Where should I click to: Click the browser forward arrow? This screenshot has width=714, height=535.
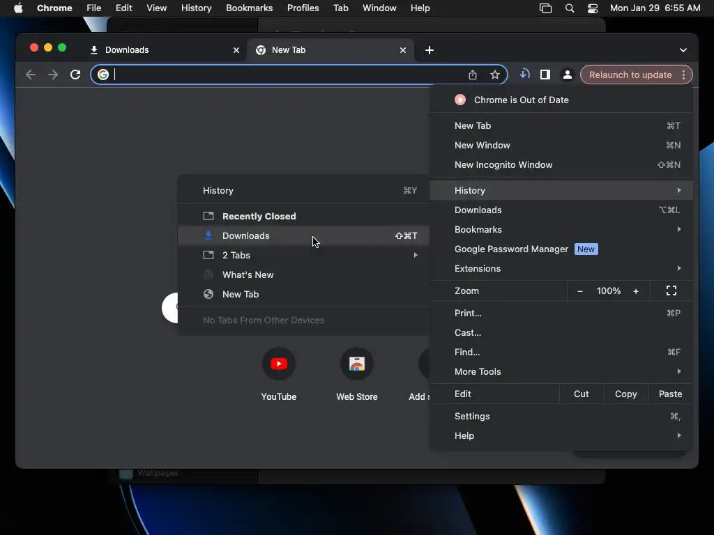[53, 75]
